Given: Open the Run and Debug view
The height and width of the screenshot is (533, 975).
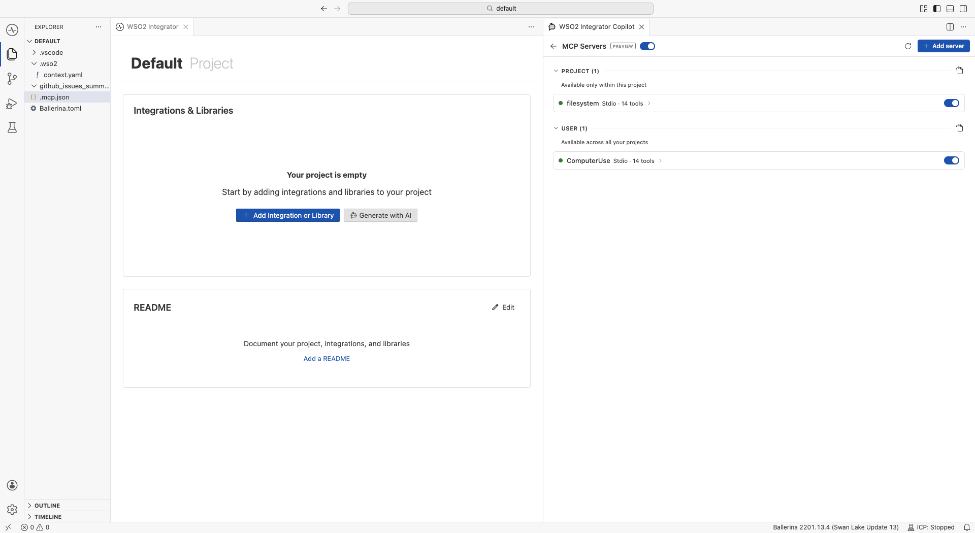Looking at the screenshot, I should click(x=12, y=104).
